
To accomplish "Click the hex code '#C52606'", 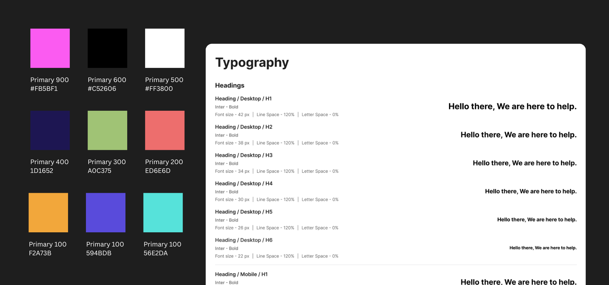I will 102,88.
